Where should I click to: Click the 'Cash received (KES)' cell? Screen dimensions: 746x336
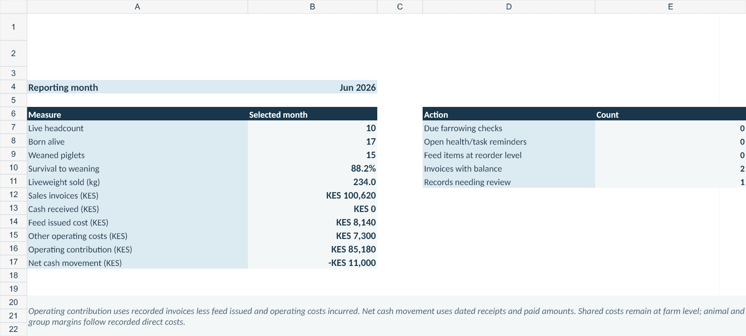click(x=137, y=208)
